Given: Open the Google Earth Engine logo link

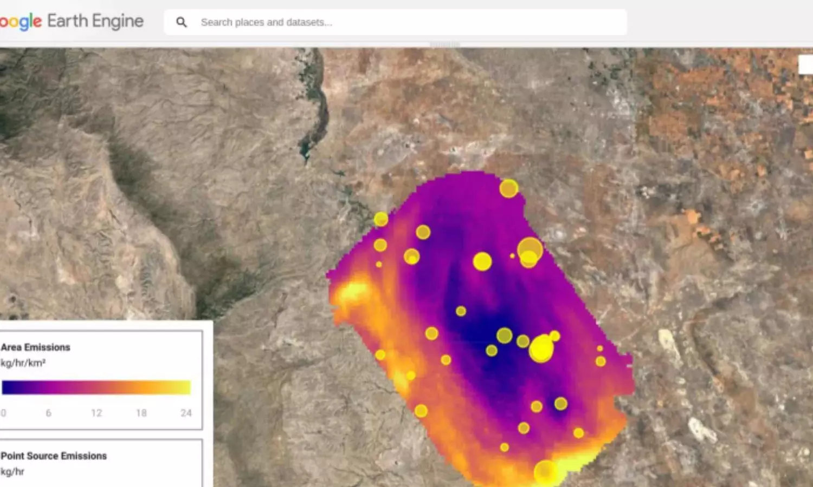Looking at the screenshot, I should (x=72, y=22).
